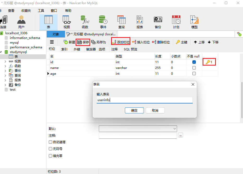The height and width of the screenshot is (174, 243).
Task: Enable the 自动递增 (Auto Increment) checkbox
Action: [x=50, y=142]
